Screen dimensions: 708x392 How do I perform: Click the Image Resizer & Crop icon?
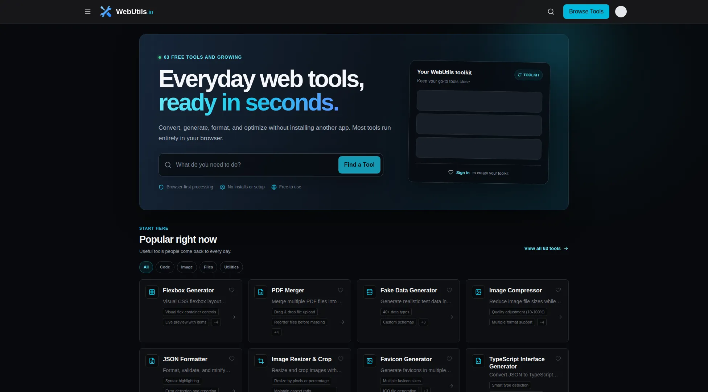point(261,361)
